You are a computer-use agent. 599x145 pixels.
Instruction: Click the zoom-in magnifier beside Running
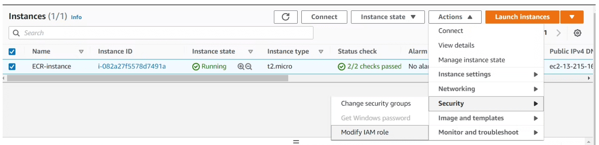pyautogui.click(x=241, y=67)
